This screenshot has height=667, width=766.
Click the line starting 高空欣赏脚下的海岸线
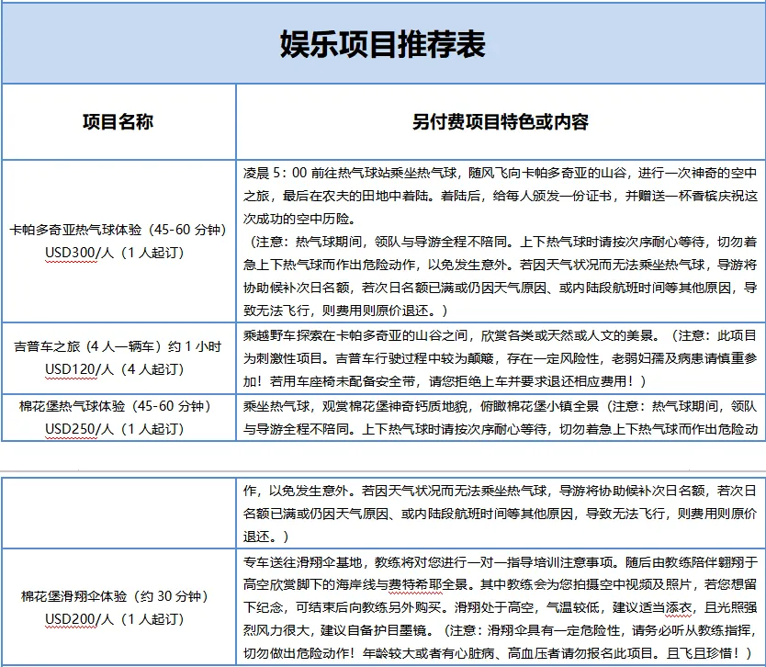click(x=501, y=584)
